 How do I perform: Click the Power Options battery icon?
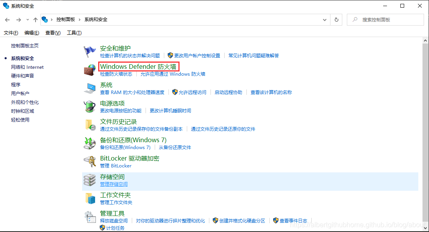click(89, 107)
